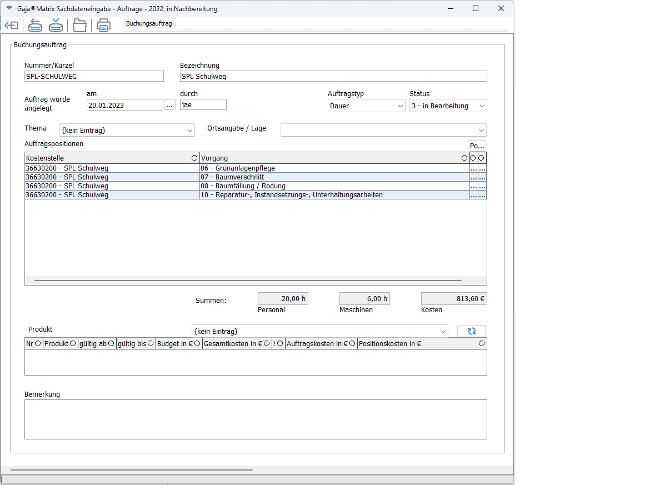Toggle the circle in Vorgang column header

[x=464, y=158]
